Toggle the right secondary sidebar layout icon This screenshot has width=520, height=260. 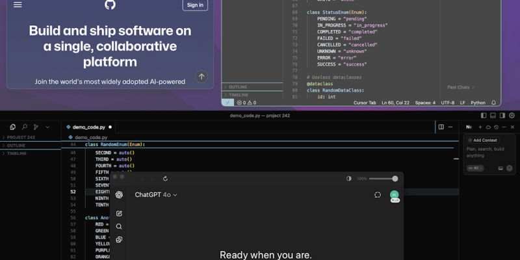pos(502,116)
